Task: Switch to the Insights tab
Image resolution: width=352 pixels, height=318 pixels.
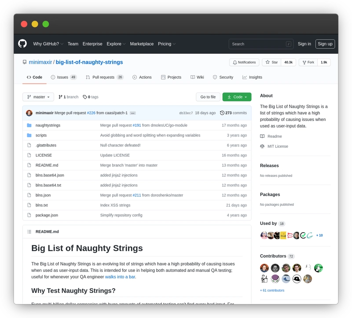Action: (x=252, y=77)
